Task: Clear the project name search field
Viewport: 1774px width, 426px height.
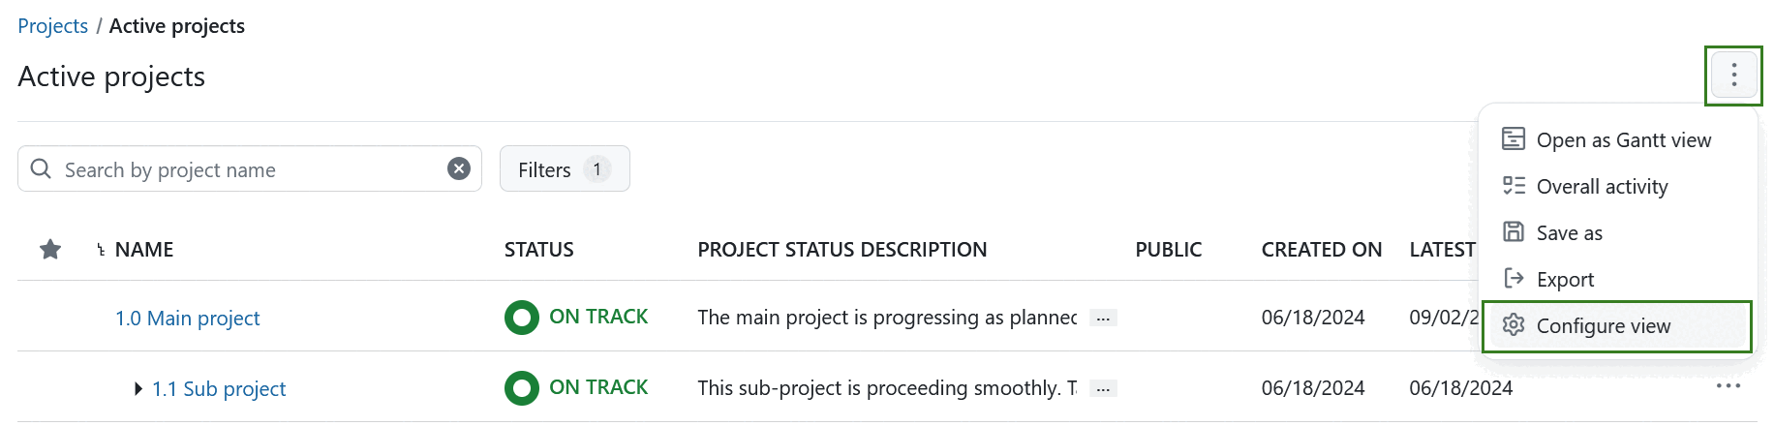Action: (459, 169)
